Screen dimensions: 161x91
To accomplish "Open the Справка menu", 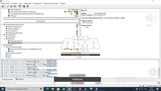I will [x=63, y=3].
